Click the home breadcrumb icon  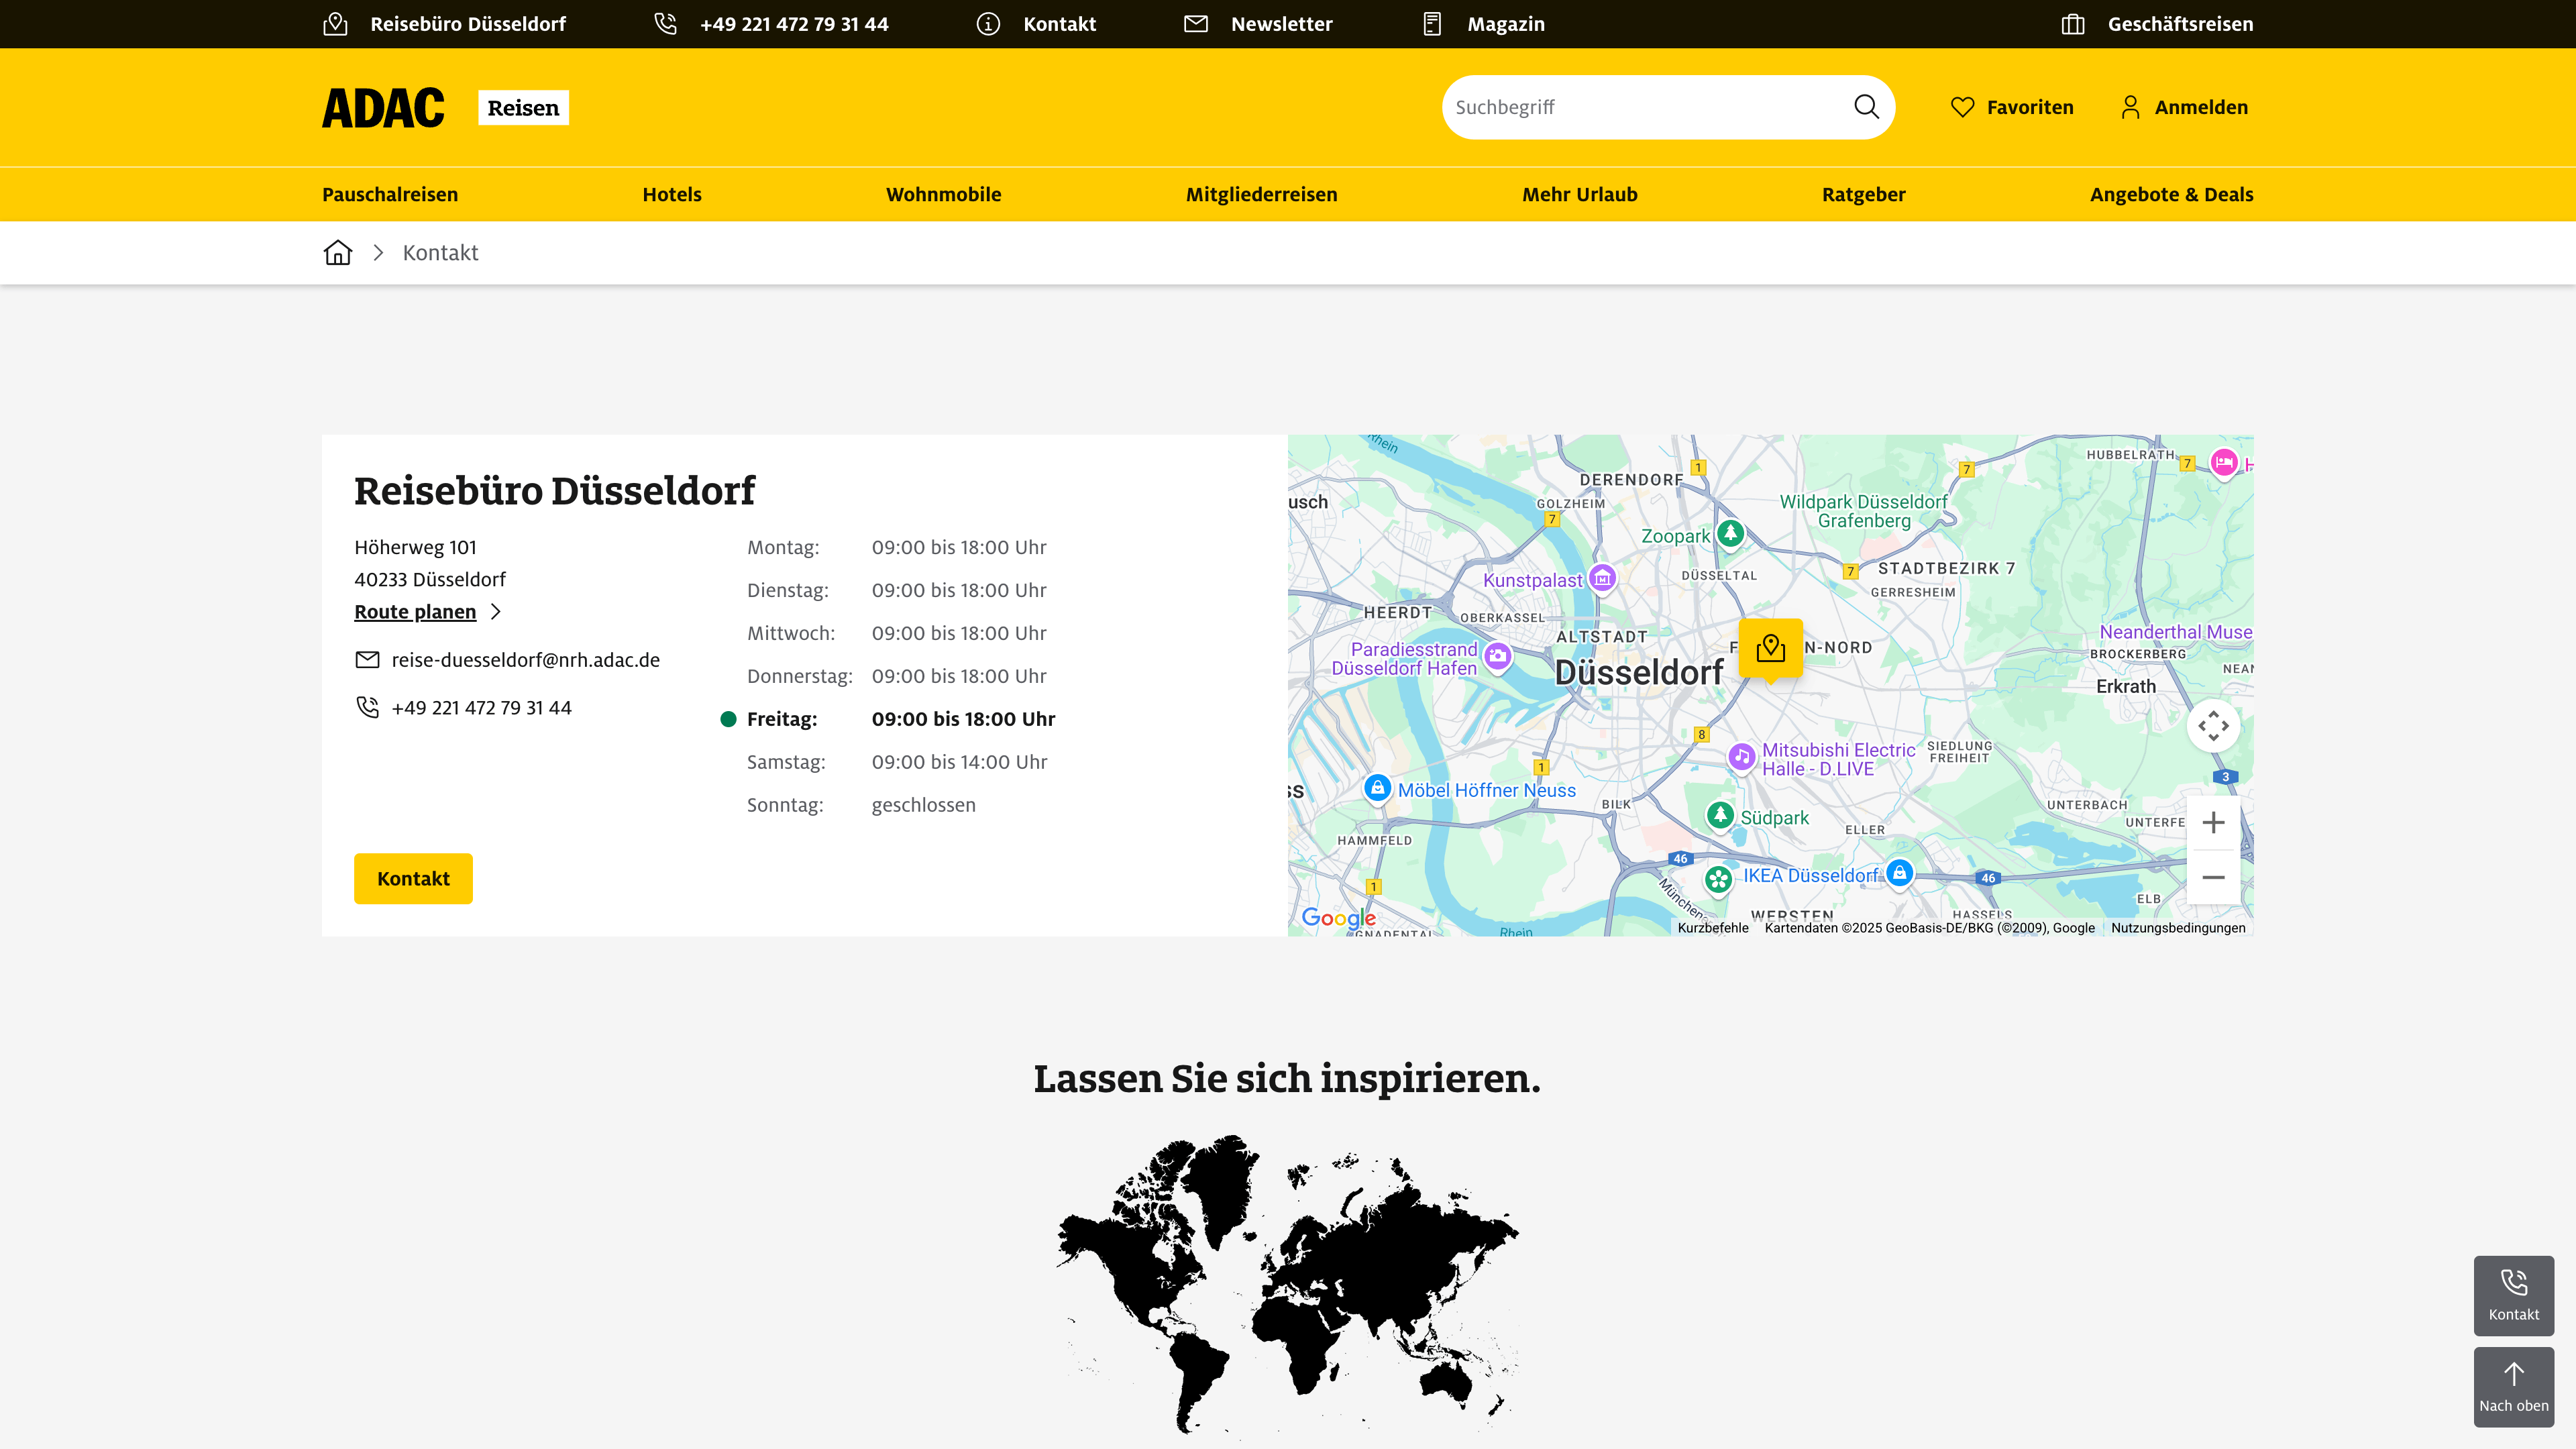point(338,252)
